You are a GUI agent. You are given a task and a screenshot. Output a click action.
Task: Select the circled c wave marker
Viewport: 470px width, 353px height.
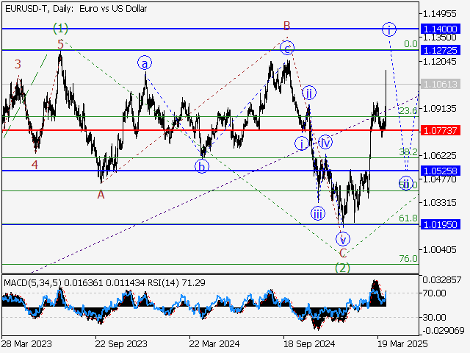(288, 49)
